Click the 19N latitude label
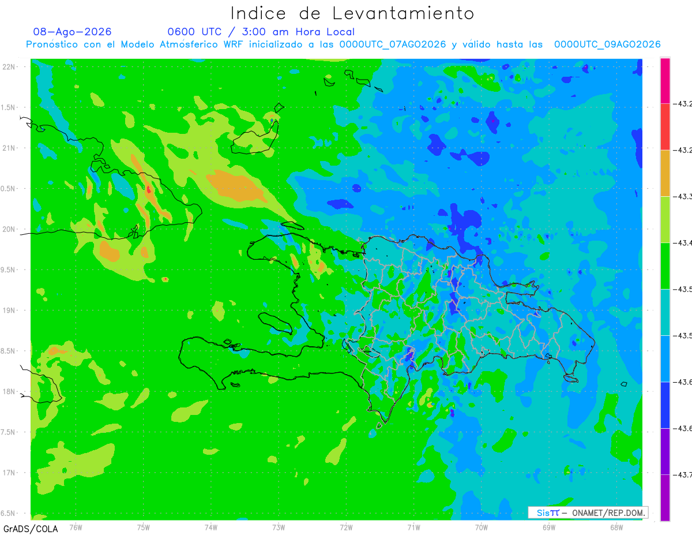Viewport: 692px width, 535px height. (x=9, y=310)
